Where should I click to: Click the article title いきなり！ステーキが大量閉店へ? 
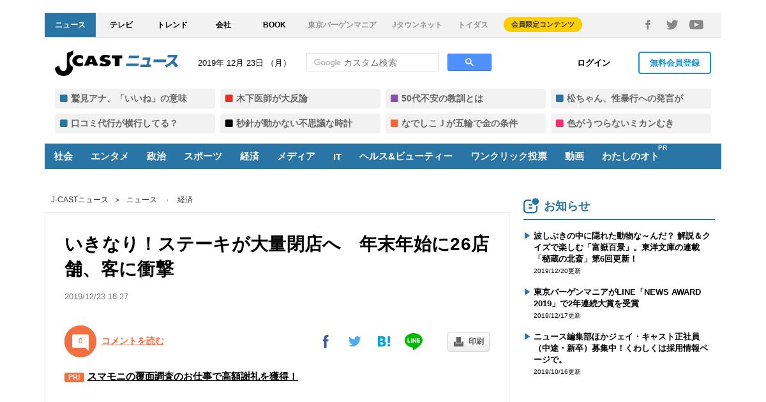tap(277, 256)
